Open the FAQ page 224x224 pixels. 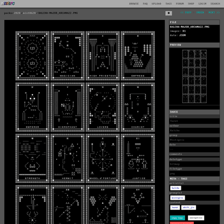click(x=145, y=4)
